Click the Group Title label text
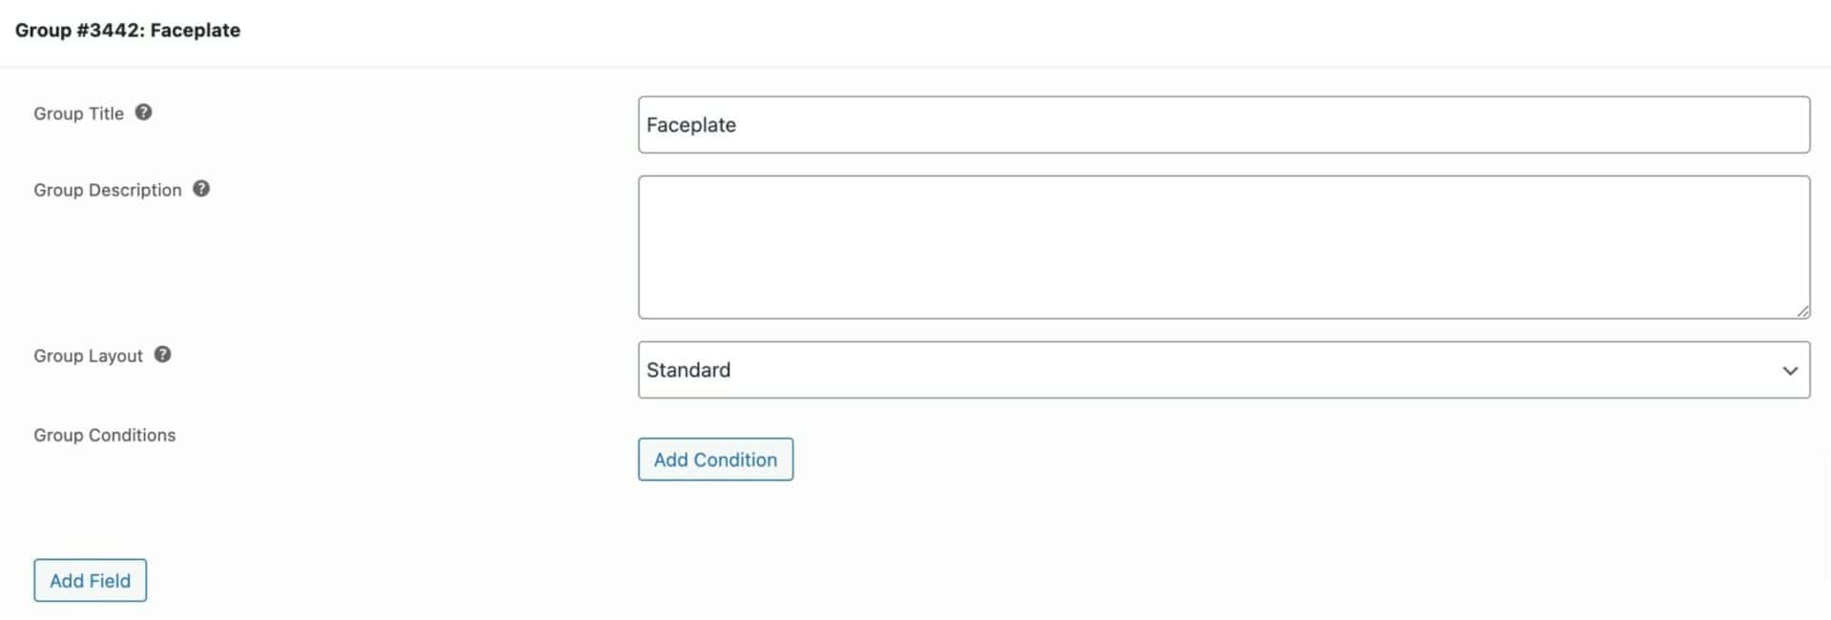Screen dimensions: 1831x620 pos(79,114)
